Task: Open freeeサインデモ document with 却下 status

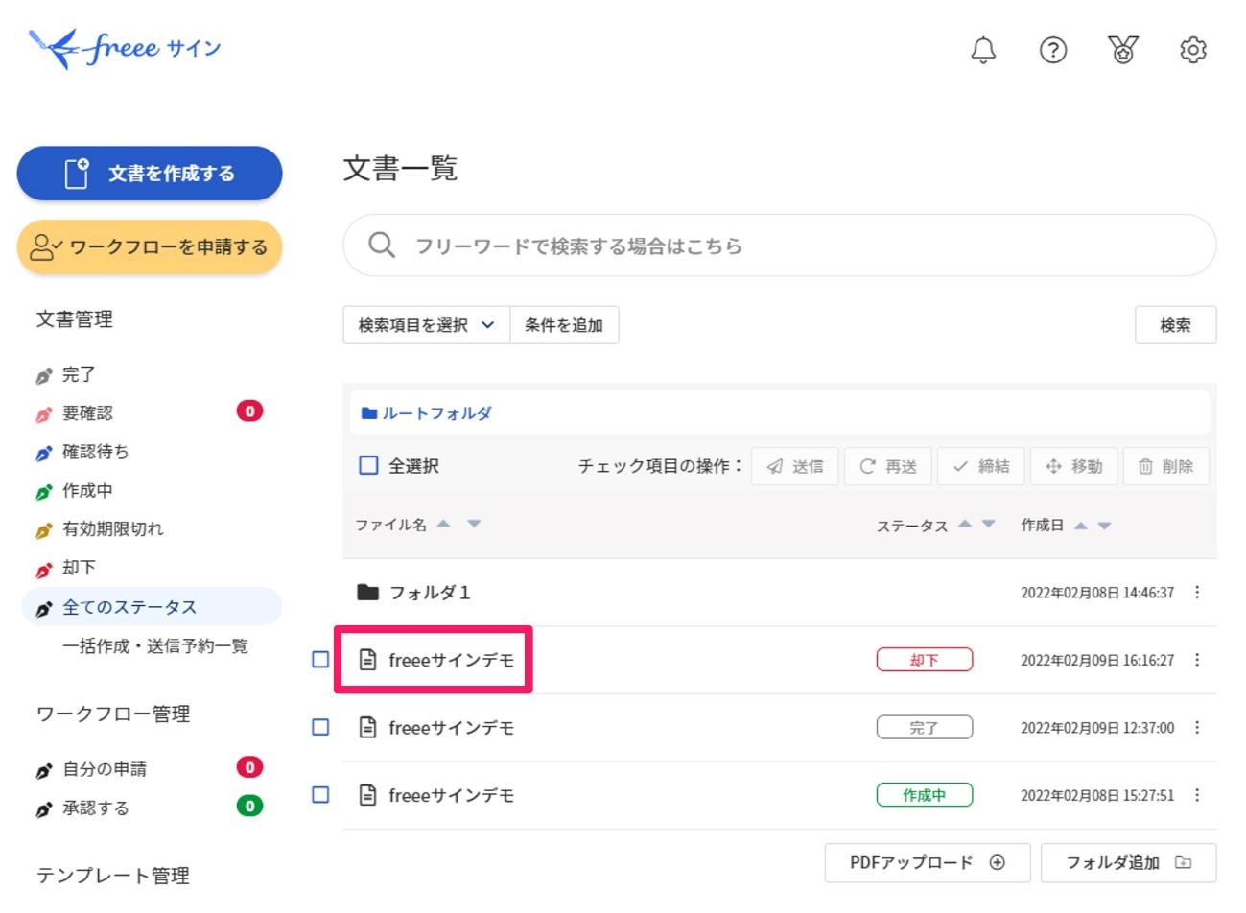Action: [451, 660]
